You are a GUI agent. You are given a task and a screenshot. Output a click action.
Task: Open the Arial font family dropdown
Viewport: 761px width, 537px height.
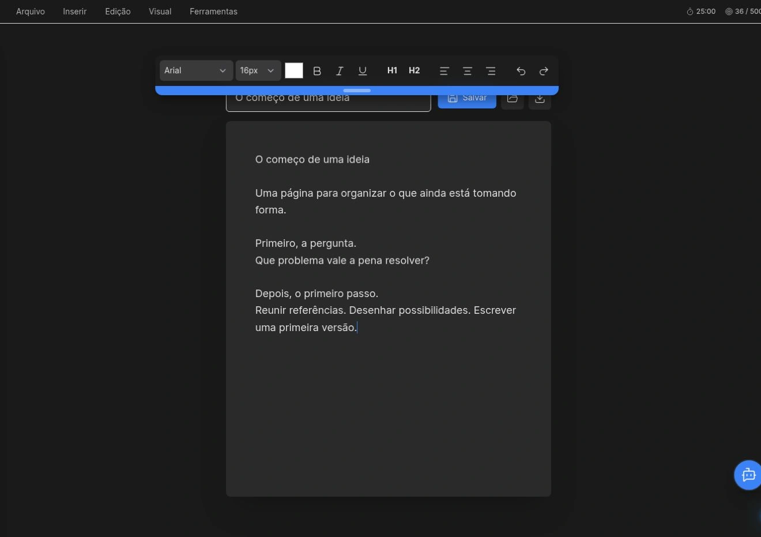click(x=196, y=70)
